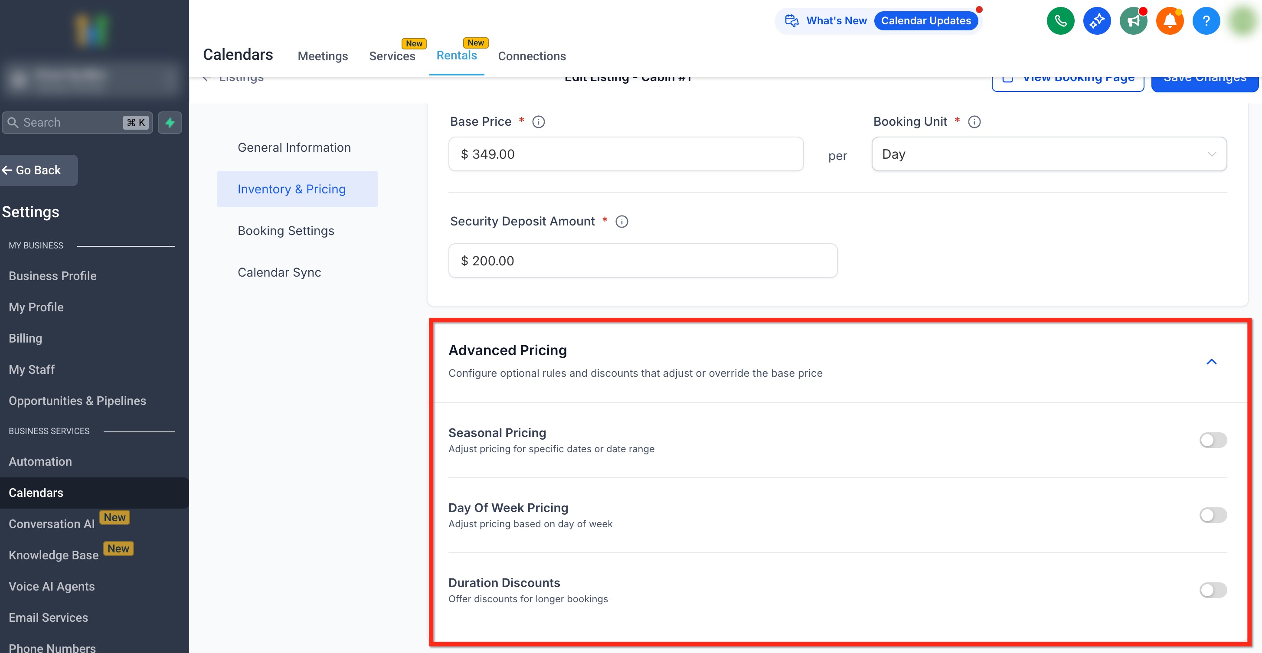Open the Booking Settings section
The width and height of the screenshot is (1262, 653).
point(286,231)
